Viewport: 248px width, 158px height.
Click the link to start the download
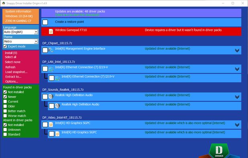pyautogui.click(x=77, y=15)
